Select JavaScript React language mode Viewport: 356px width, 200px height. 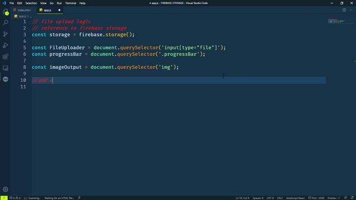point(295,198)
